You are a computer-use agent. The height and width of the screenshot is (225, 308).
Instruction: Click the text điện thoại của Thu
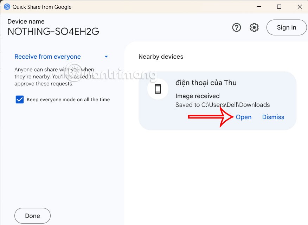point(206,83)
